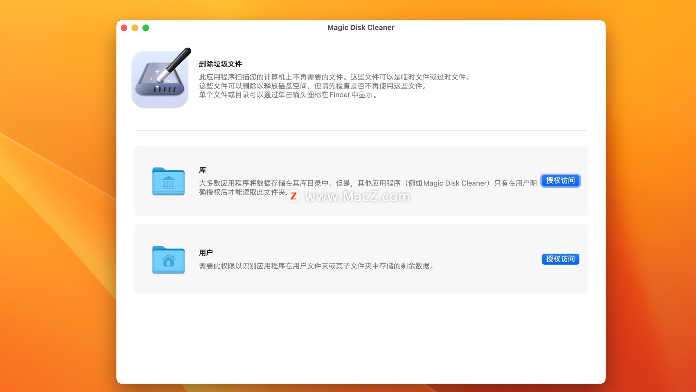The width and height of the screenshot is (696, 392).
Task: Close the Magic Disk Cleaner window
Action: [x=124, y=28]
